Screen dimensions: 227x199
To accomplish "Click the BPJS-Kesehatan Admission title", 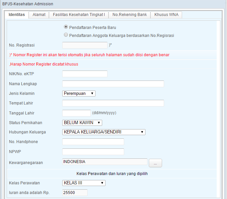I will (x=28, y=4).
